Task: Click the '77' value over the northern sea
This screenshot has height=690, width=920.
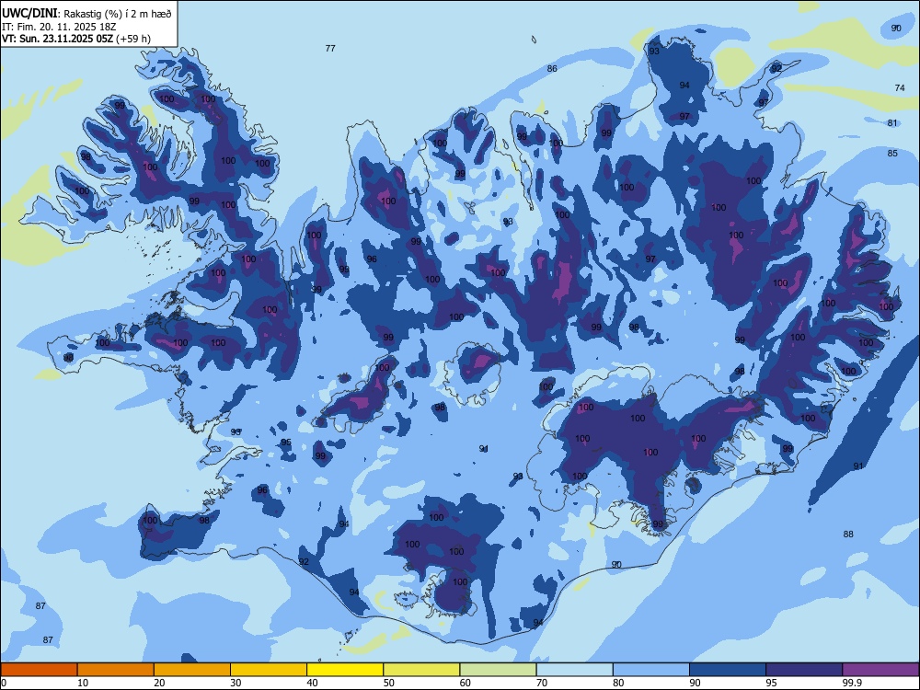Action: [x=330, y=48]
